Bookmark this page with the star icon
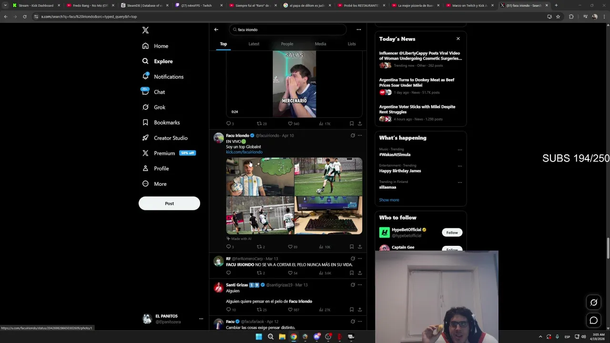Viewport: 610px width, 343px height. tap(558, 17)
